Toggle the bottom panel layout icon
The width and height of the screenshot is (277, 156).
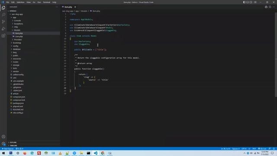click(x=248, y=2)
